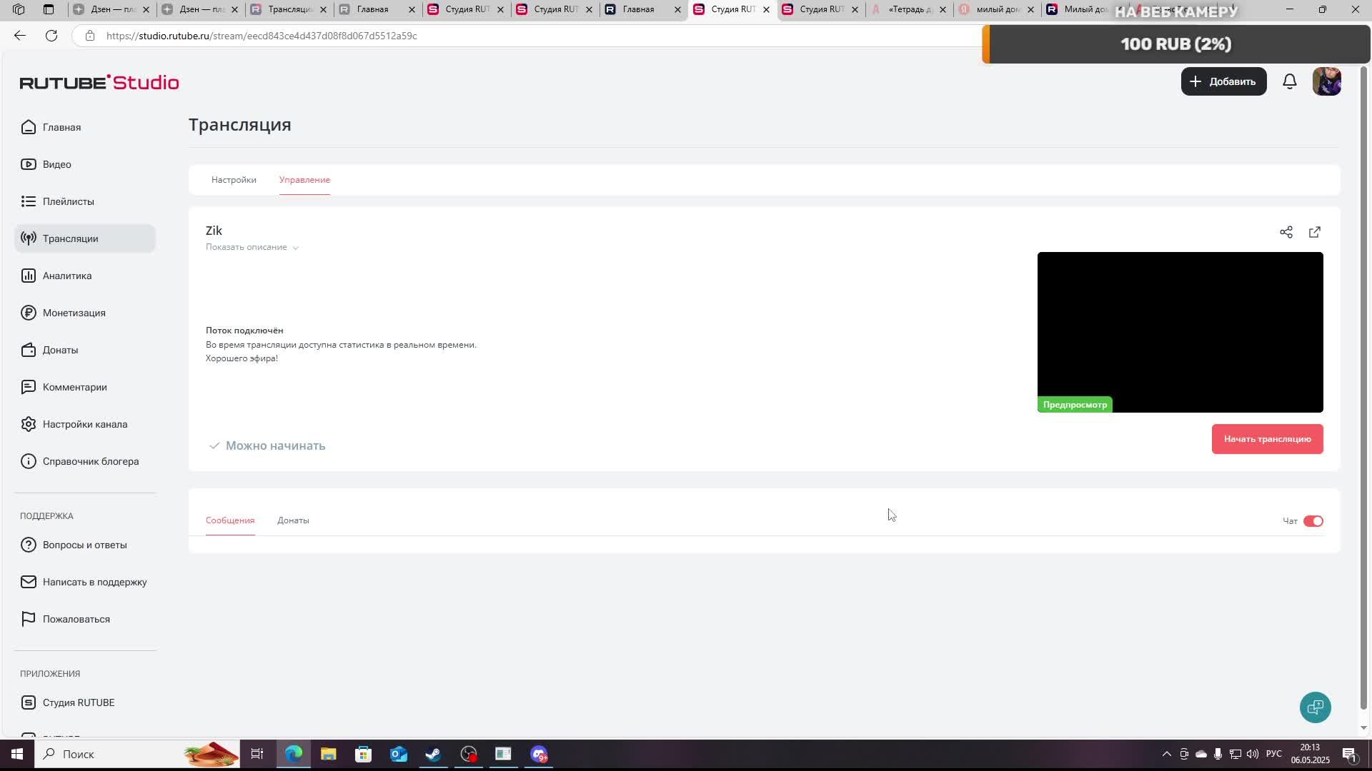
Task: Open Steam from the Windows taskbar
Action: coord(433,754)
